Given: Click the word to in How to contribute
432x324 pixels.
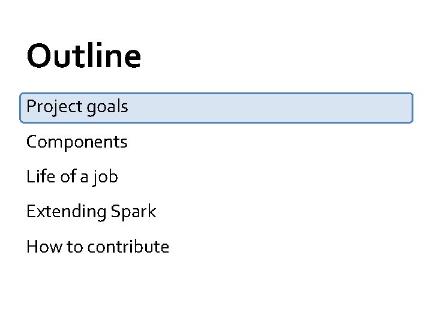Looking at the screenshot, I should [x=74, y=247].
